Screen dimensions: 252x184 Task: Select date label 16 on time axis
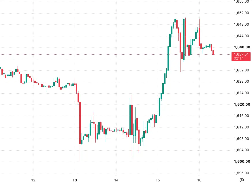[x=199, y=180]
